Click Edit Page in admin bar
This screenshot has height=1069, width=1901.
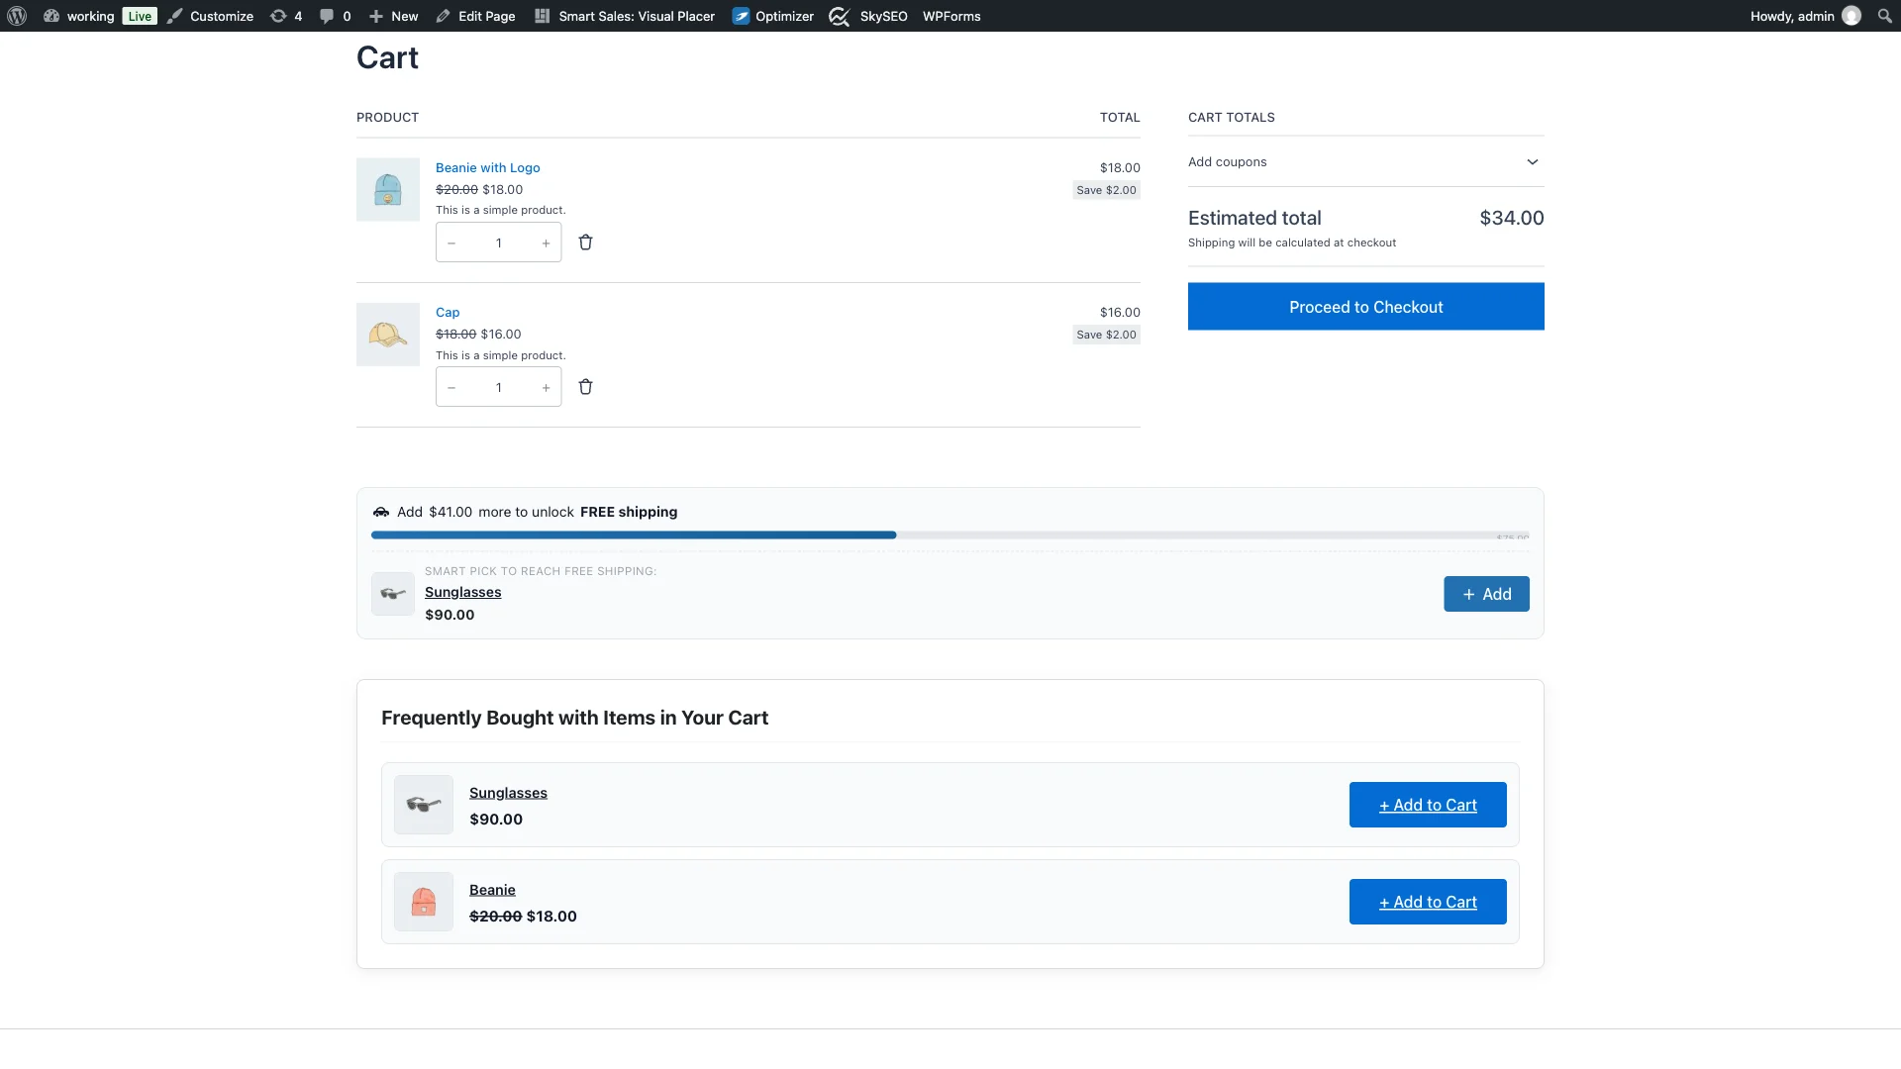coord(475,16)
